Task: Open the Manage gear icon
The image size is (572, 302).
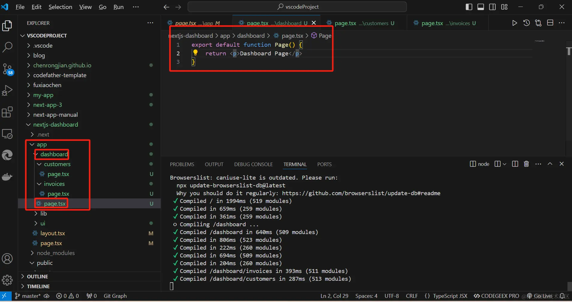Action: [7, 280]
